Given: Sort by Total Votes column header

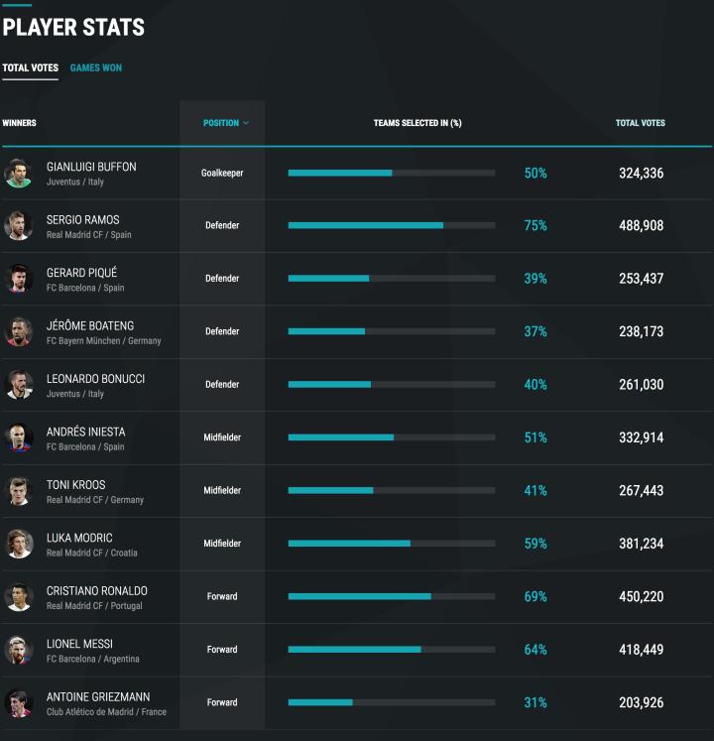Looking at the screenshot, I should [x=640, y=123].
